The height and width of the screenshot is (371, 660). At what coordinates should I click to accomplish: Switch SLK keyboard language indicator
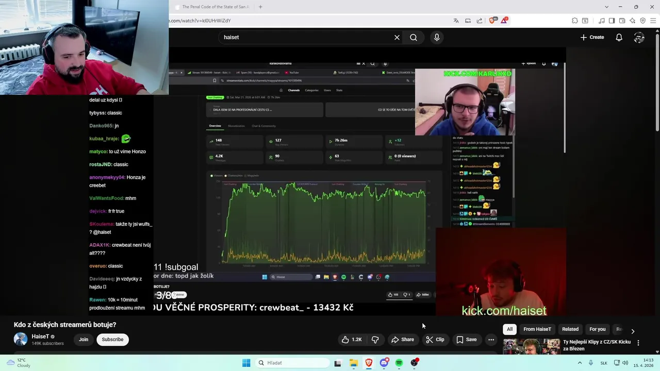pyautogui.click(x=604, y=363)
